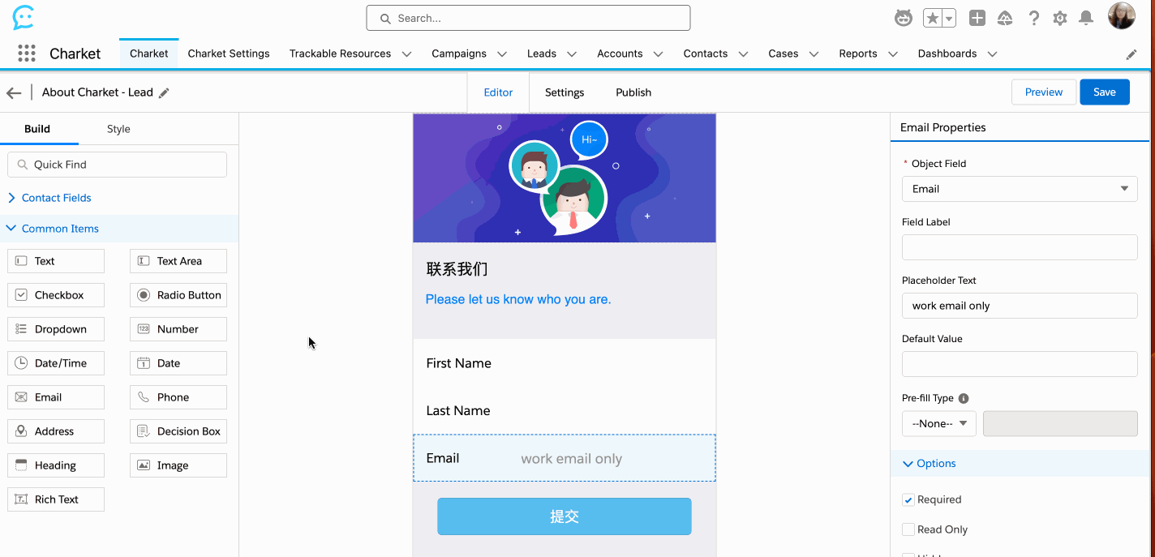The image size is (1155, 557).
Task: Add the Text Area field item
Action: click(178, 261)
